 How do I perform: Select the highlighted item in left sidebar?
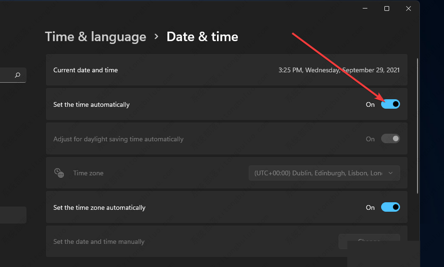tap(13, 215)
